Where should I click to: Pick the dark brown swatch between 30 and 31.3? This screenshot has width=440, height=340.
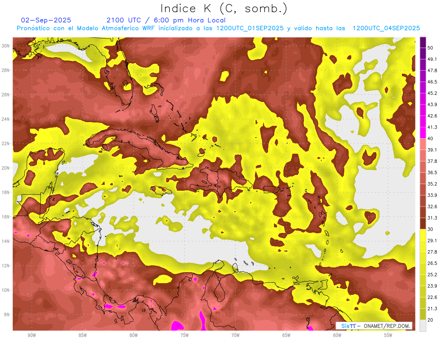tap(423, 224)
